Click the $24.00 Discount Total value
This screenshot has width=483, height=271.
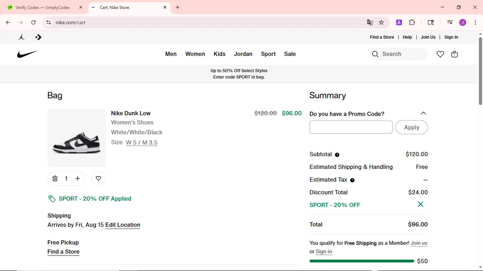(418, 192)
